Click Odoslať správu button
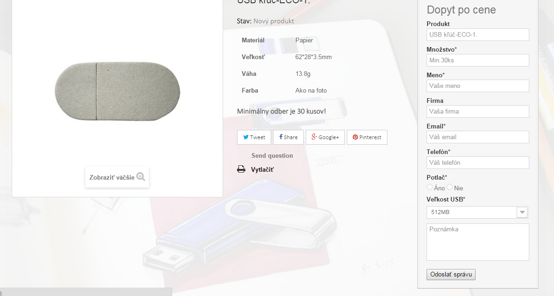554x296 pixels. click(451, 275)
